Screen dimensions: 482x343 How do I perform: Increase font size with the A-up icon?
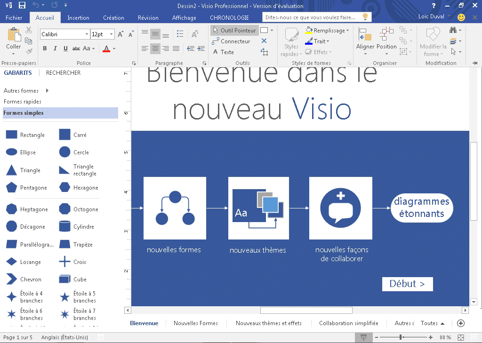tap(121, 34)
